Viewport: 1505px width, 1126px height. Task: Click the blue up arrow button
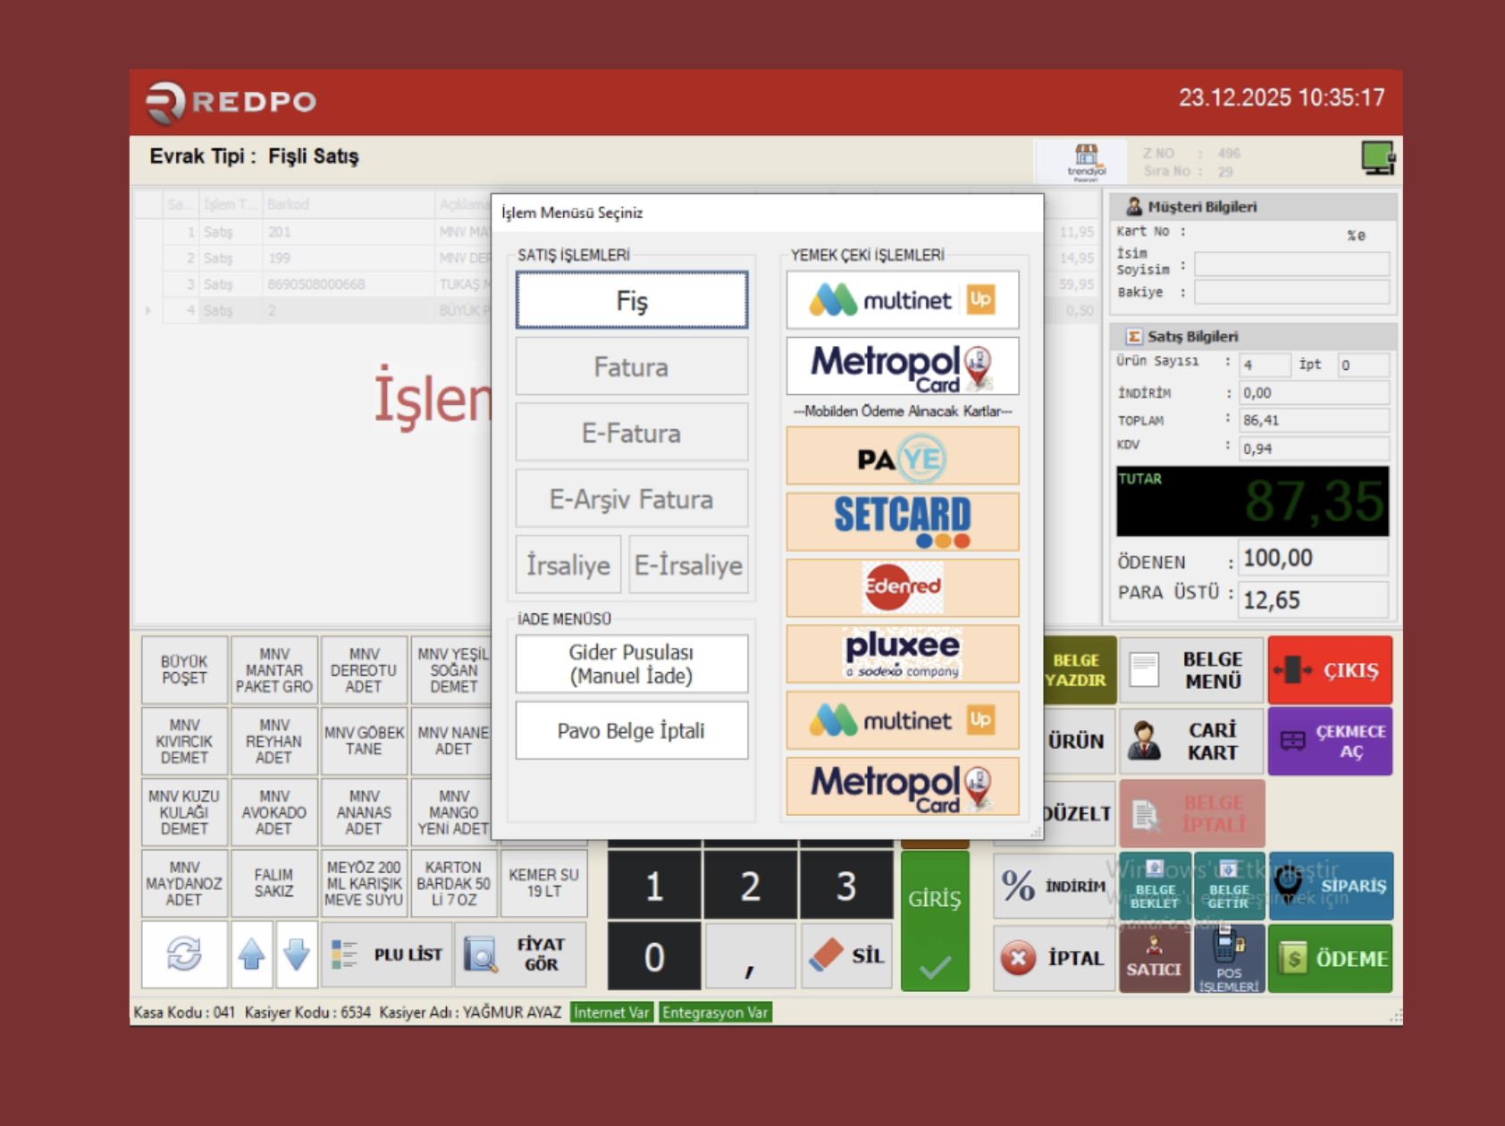pos(251,955)
